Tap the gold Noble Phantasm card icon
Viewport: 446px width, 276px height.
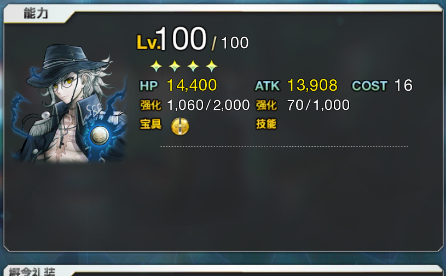(x=180, y=126)
